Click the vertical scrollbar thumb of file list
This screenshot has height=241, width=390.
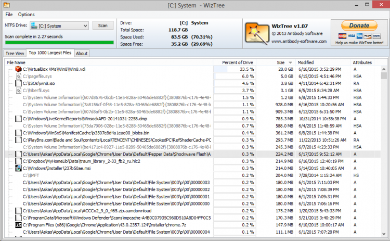click(384, 75)
